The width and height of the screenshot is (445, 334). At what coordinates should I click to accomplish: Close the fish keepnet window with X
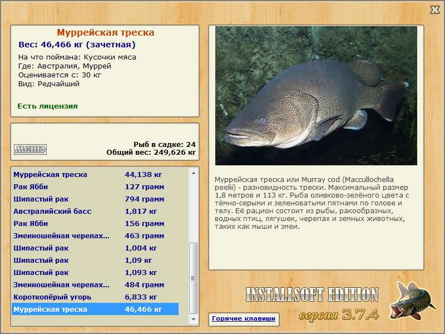(434, 10)
